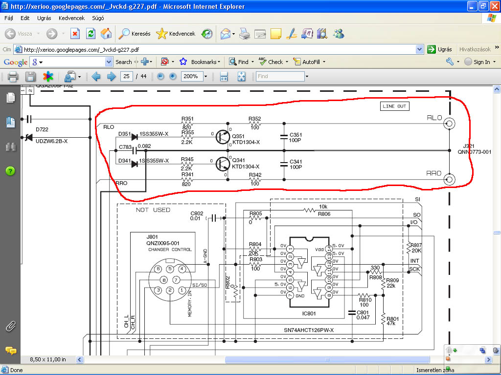Click the scroll left arrow at bottom
This screenshot has height=375, width=501.
tap(80, 360)
